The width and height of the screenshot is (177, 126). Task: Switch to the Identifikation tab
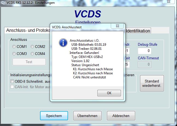click(138, 31)
